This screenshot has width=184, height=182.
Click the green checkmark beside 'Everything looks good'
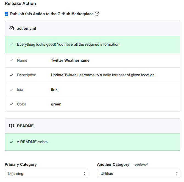tap(12, 45)
